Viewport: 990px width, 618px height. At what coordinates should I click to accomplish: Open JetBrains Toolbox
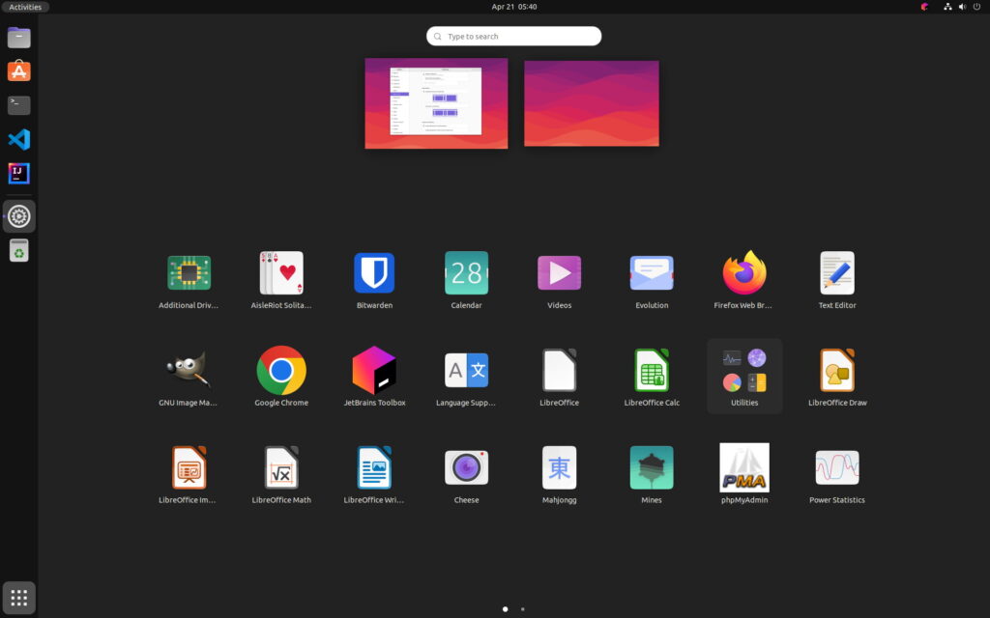coord(373,371)
